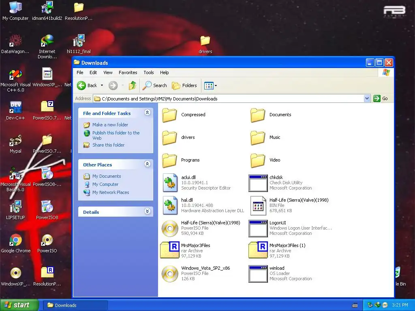Click the Go button beside address bar
This screenshot has height=311, width=415.
[x=381, y=98]
